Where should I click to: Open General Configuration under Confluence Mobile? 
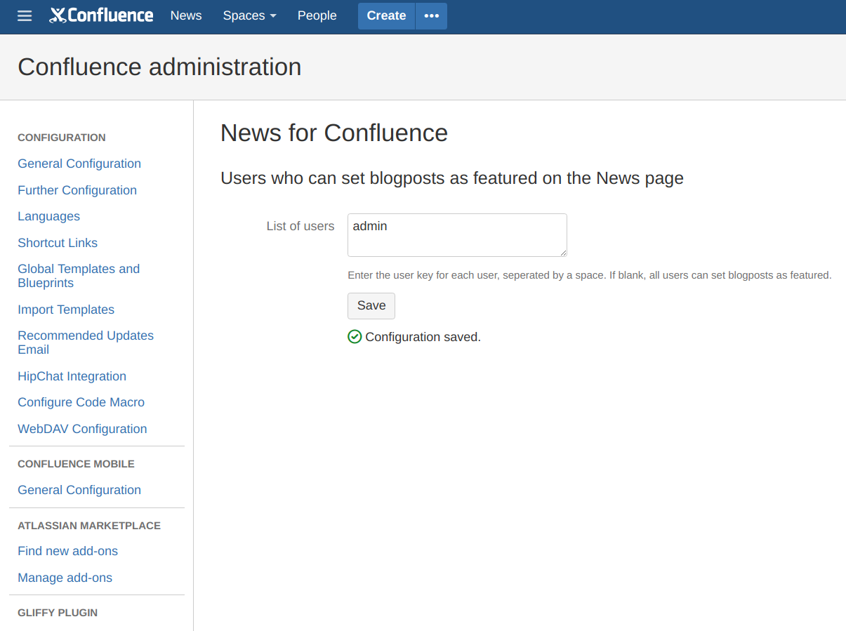point(79,490)
